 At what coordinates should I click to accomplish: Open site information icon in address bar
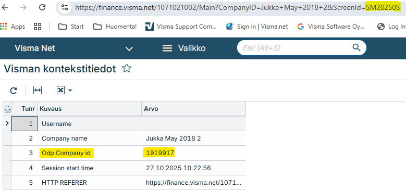65,7
